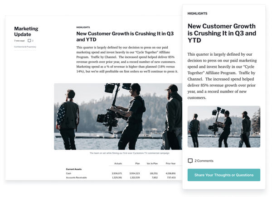Select the Actuals column header

point(118,163)
